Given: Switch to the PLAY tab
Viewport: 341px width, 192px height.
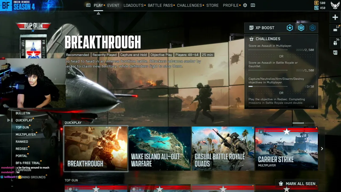Looking at the screenshot, I should click(x=98, y=5).
